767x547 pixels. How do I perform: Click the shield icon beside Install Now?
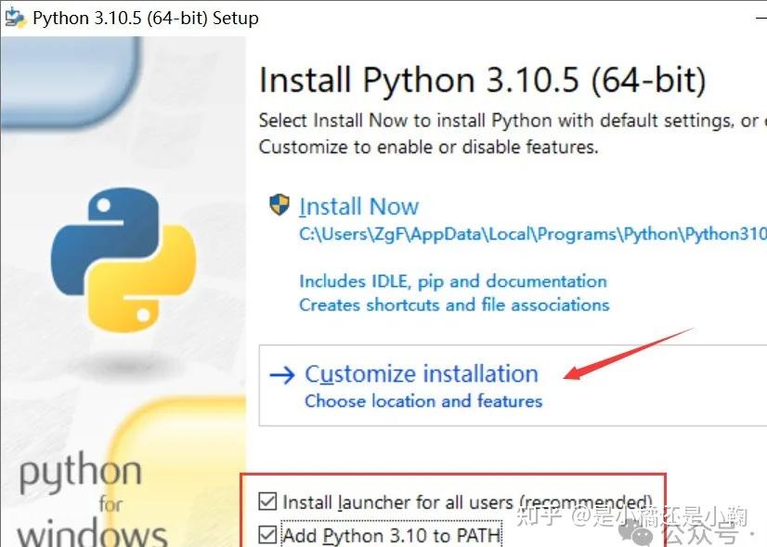pos(279,205)
